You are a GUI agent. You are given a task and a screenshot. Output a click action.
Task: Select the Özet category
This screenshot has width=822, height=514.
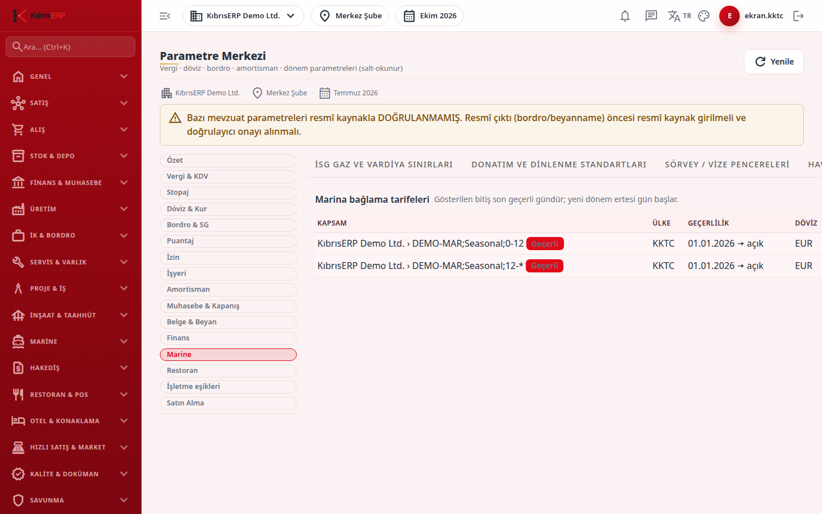coord(228,160)
